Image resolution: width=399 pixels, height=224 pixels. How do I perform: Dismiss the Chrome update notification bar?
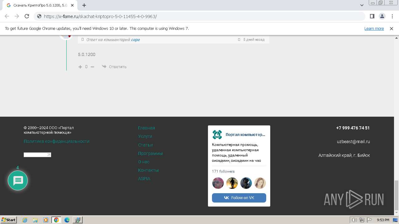(x=392, y=28)
